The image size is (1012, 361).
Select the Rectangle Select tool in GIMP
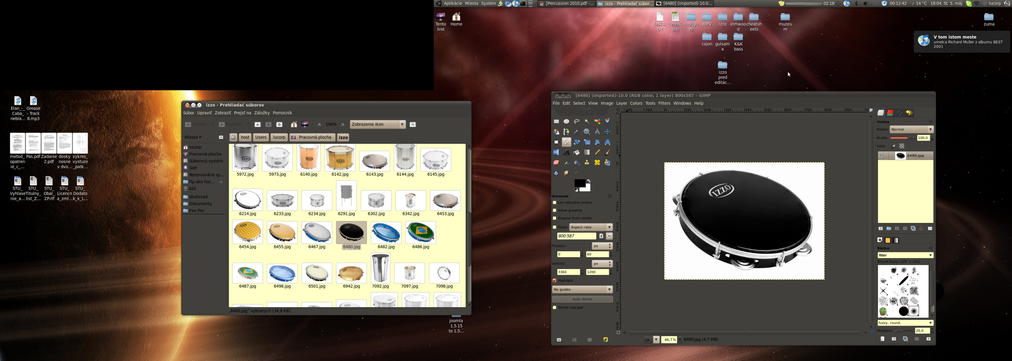click(557, 121)
